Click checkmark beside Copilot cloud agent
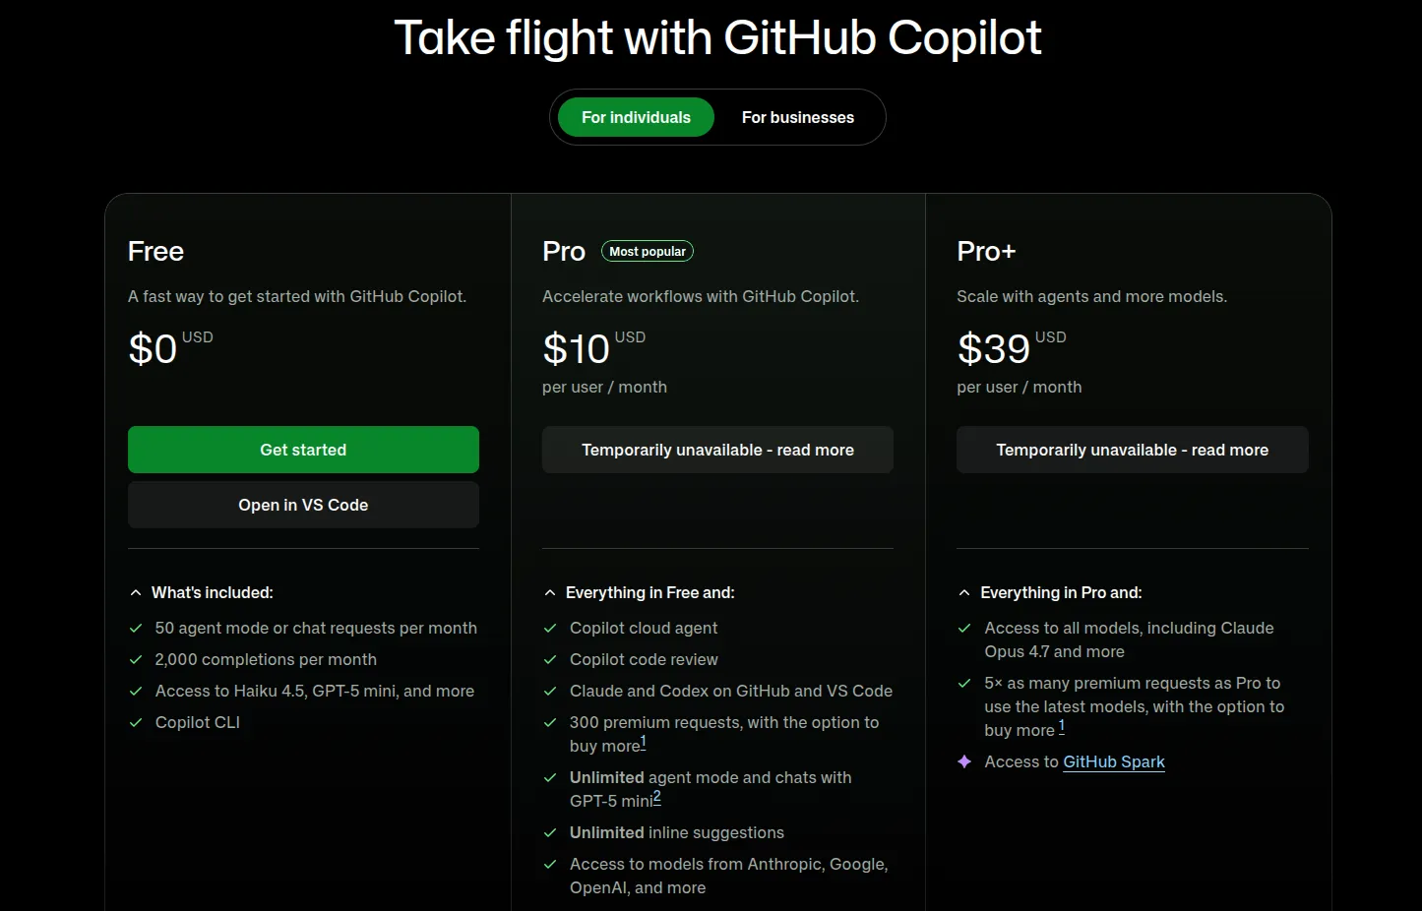 pyautogui.click(x=550, y=628)
